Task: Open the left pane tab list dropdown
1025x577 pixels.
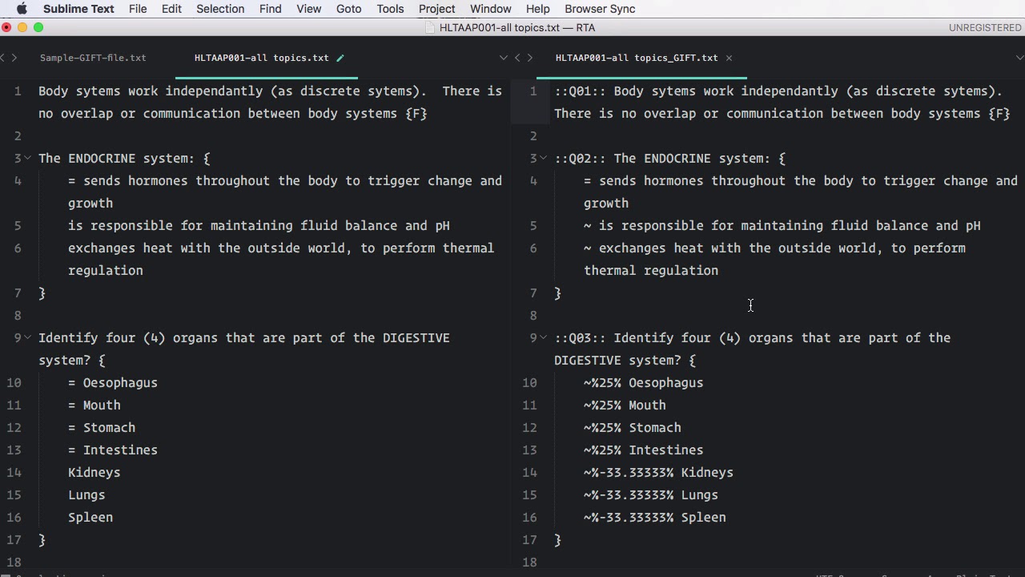Action: point(503,58)
